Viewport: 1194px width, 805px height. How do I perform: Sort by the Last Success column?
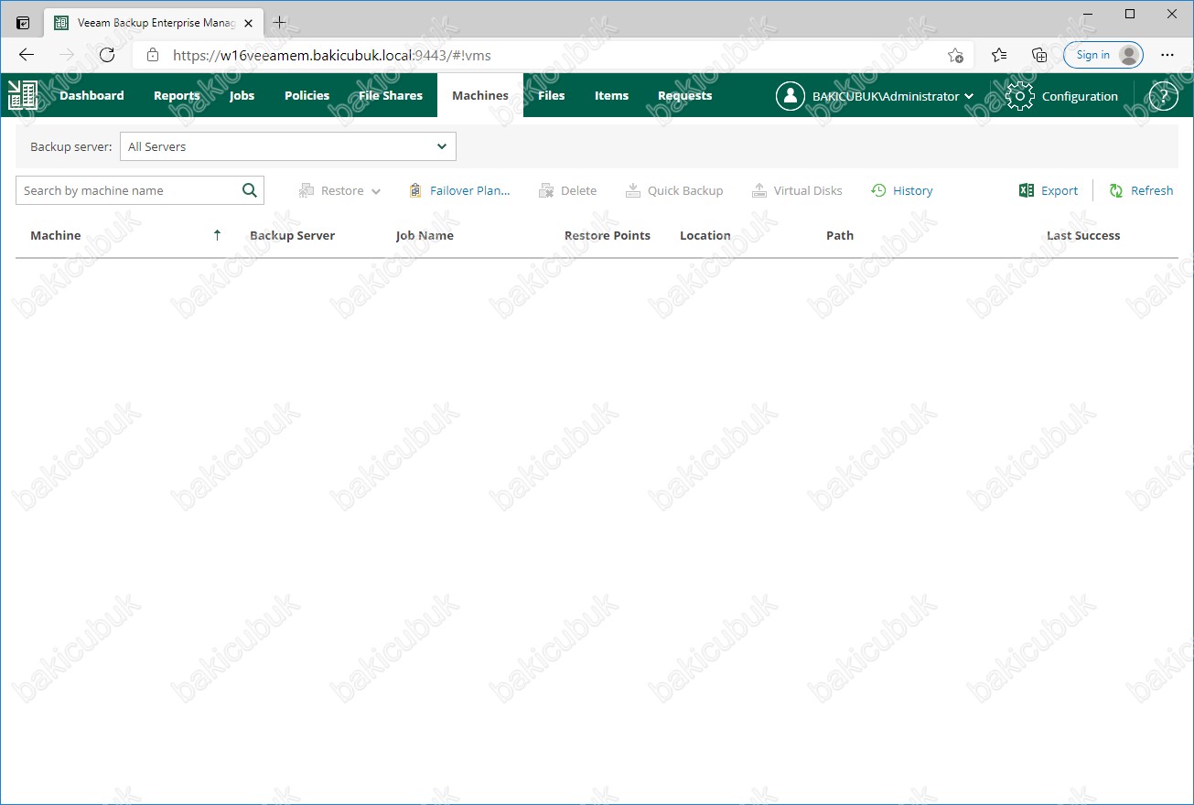[x=1083, y=235]
